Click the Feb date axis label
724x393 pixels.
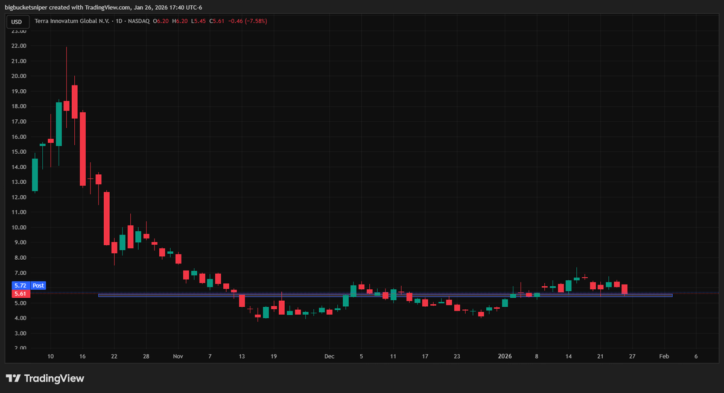pos(664,356)
